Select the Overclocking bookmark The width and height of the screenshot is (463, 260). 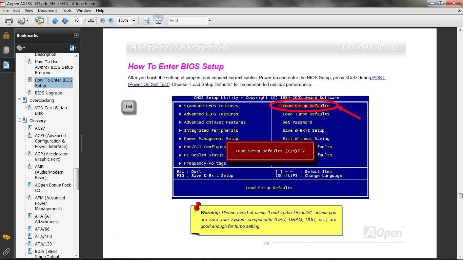click(42, 100)
